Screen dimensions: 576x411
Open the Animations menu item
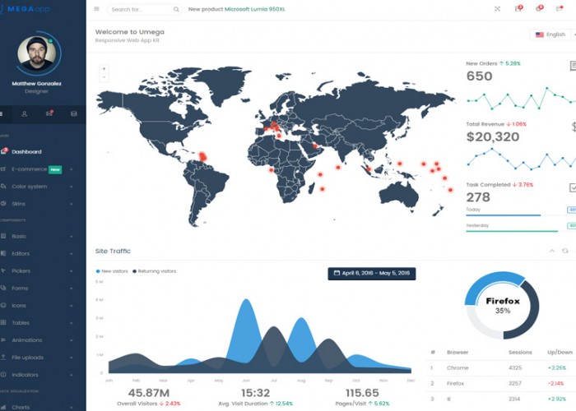27,340
